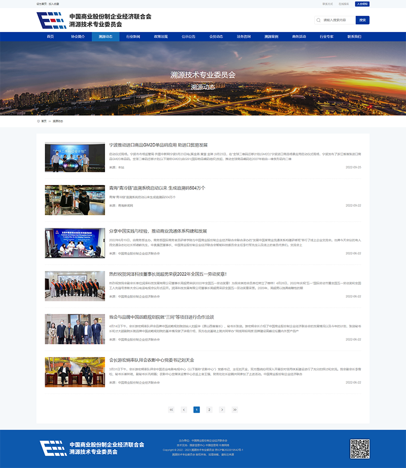
Task: Open the 政策法规 menu
Action: 161,37
